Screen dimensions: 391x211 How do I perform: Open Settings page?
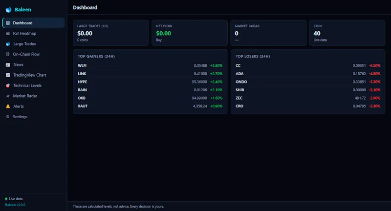pyautogui.click(x=33, y=117)
